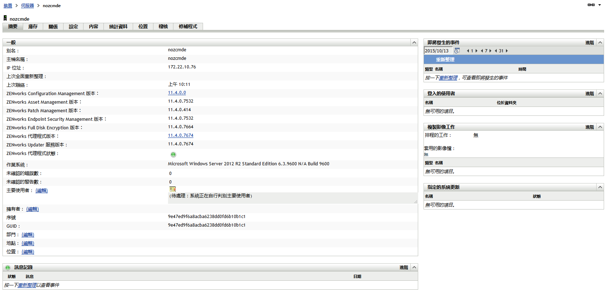Image resolution: width=608 pixels, height=290 pixels.
Task: Edit the 位置 field in the 一般 panel
Action: click(x=28, y=252)
